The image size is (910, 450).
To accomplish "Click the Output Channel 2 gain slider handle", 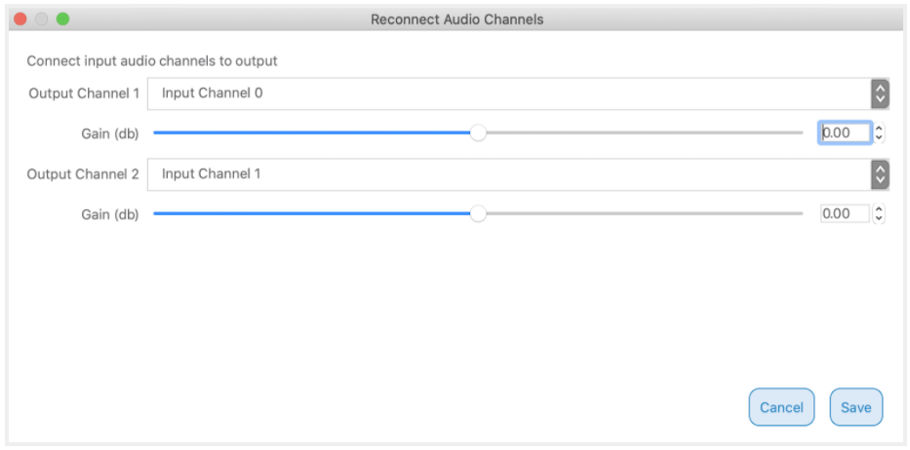I will coord(478,214).
